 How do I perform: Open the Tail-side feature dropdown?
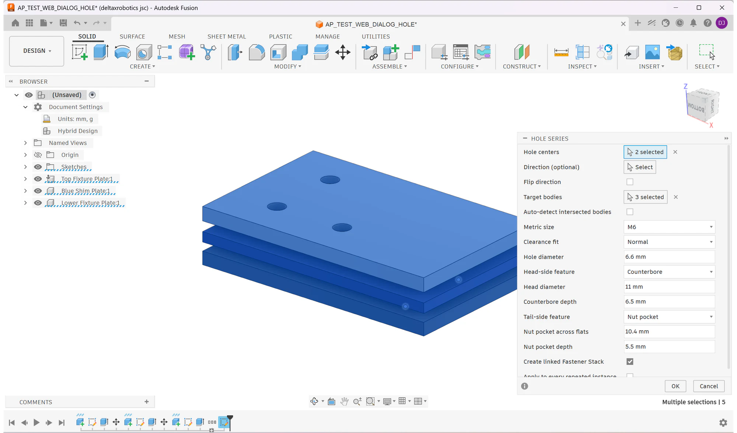coord(669,317)
